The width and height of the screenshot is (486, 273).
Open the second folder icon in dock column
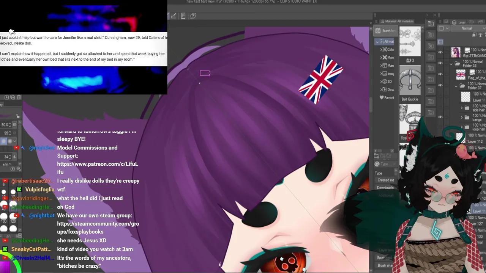pos(431,35)
